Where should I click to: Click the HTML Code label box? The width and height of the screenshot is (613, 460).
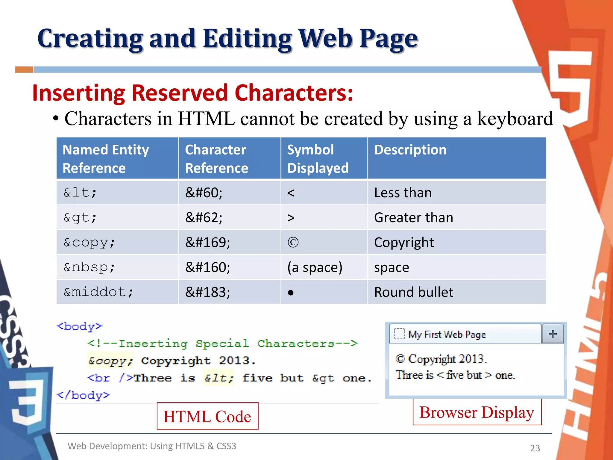pyautogui.click(x=207, y=416)
